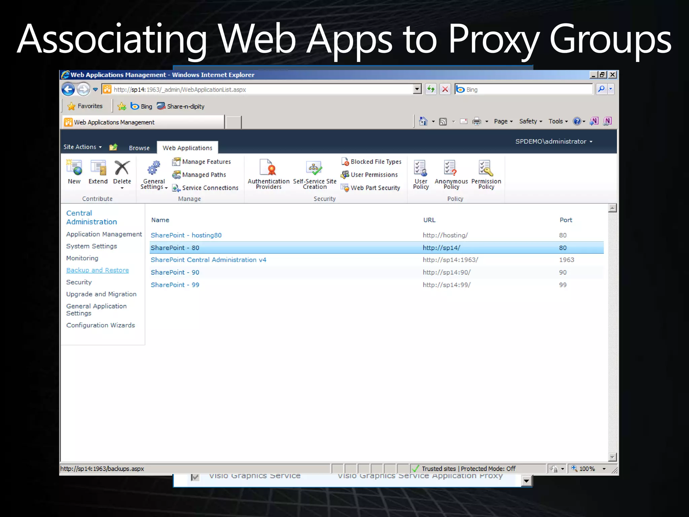This screenshot has width=689, height=517.
Task: Click the Bing search magnifier button
Action: [601, 89]
